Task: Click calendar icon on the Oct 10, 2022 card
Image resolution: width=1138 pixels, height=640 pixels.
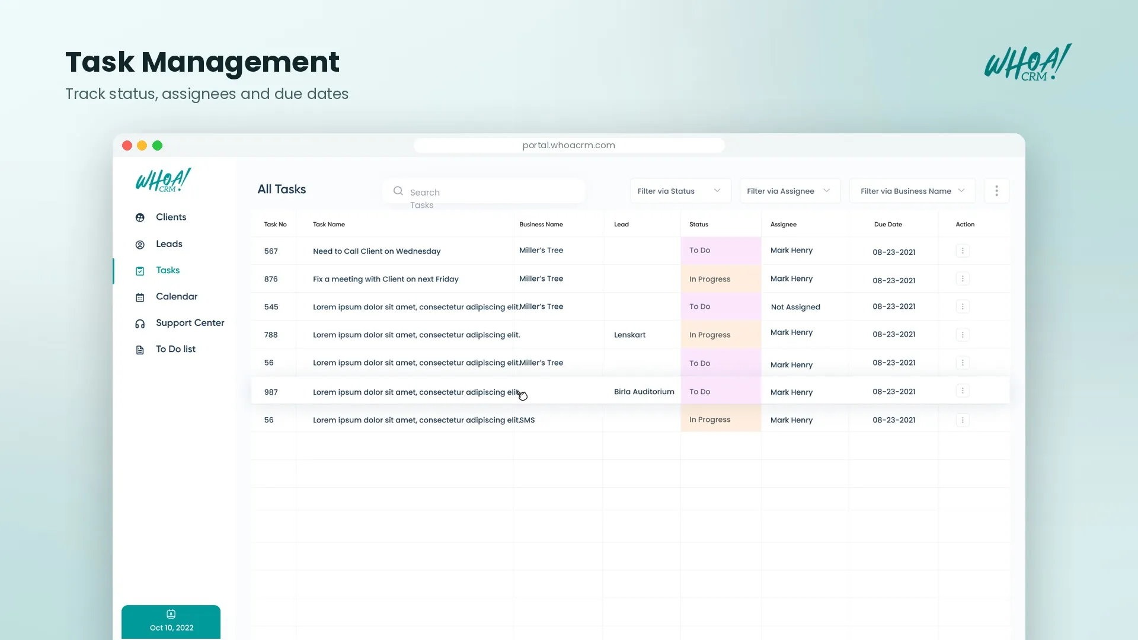Action: pos(171,614)
